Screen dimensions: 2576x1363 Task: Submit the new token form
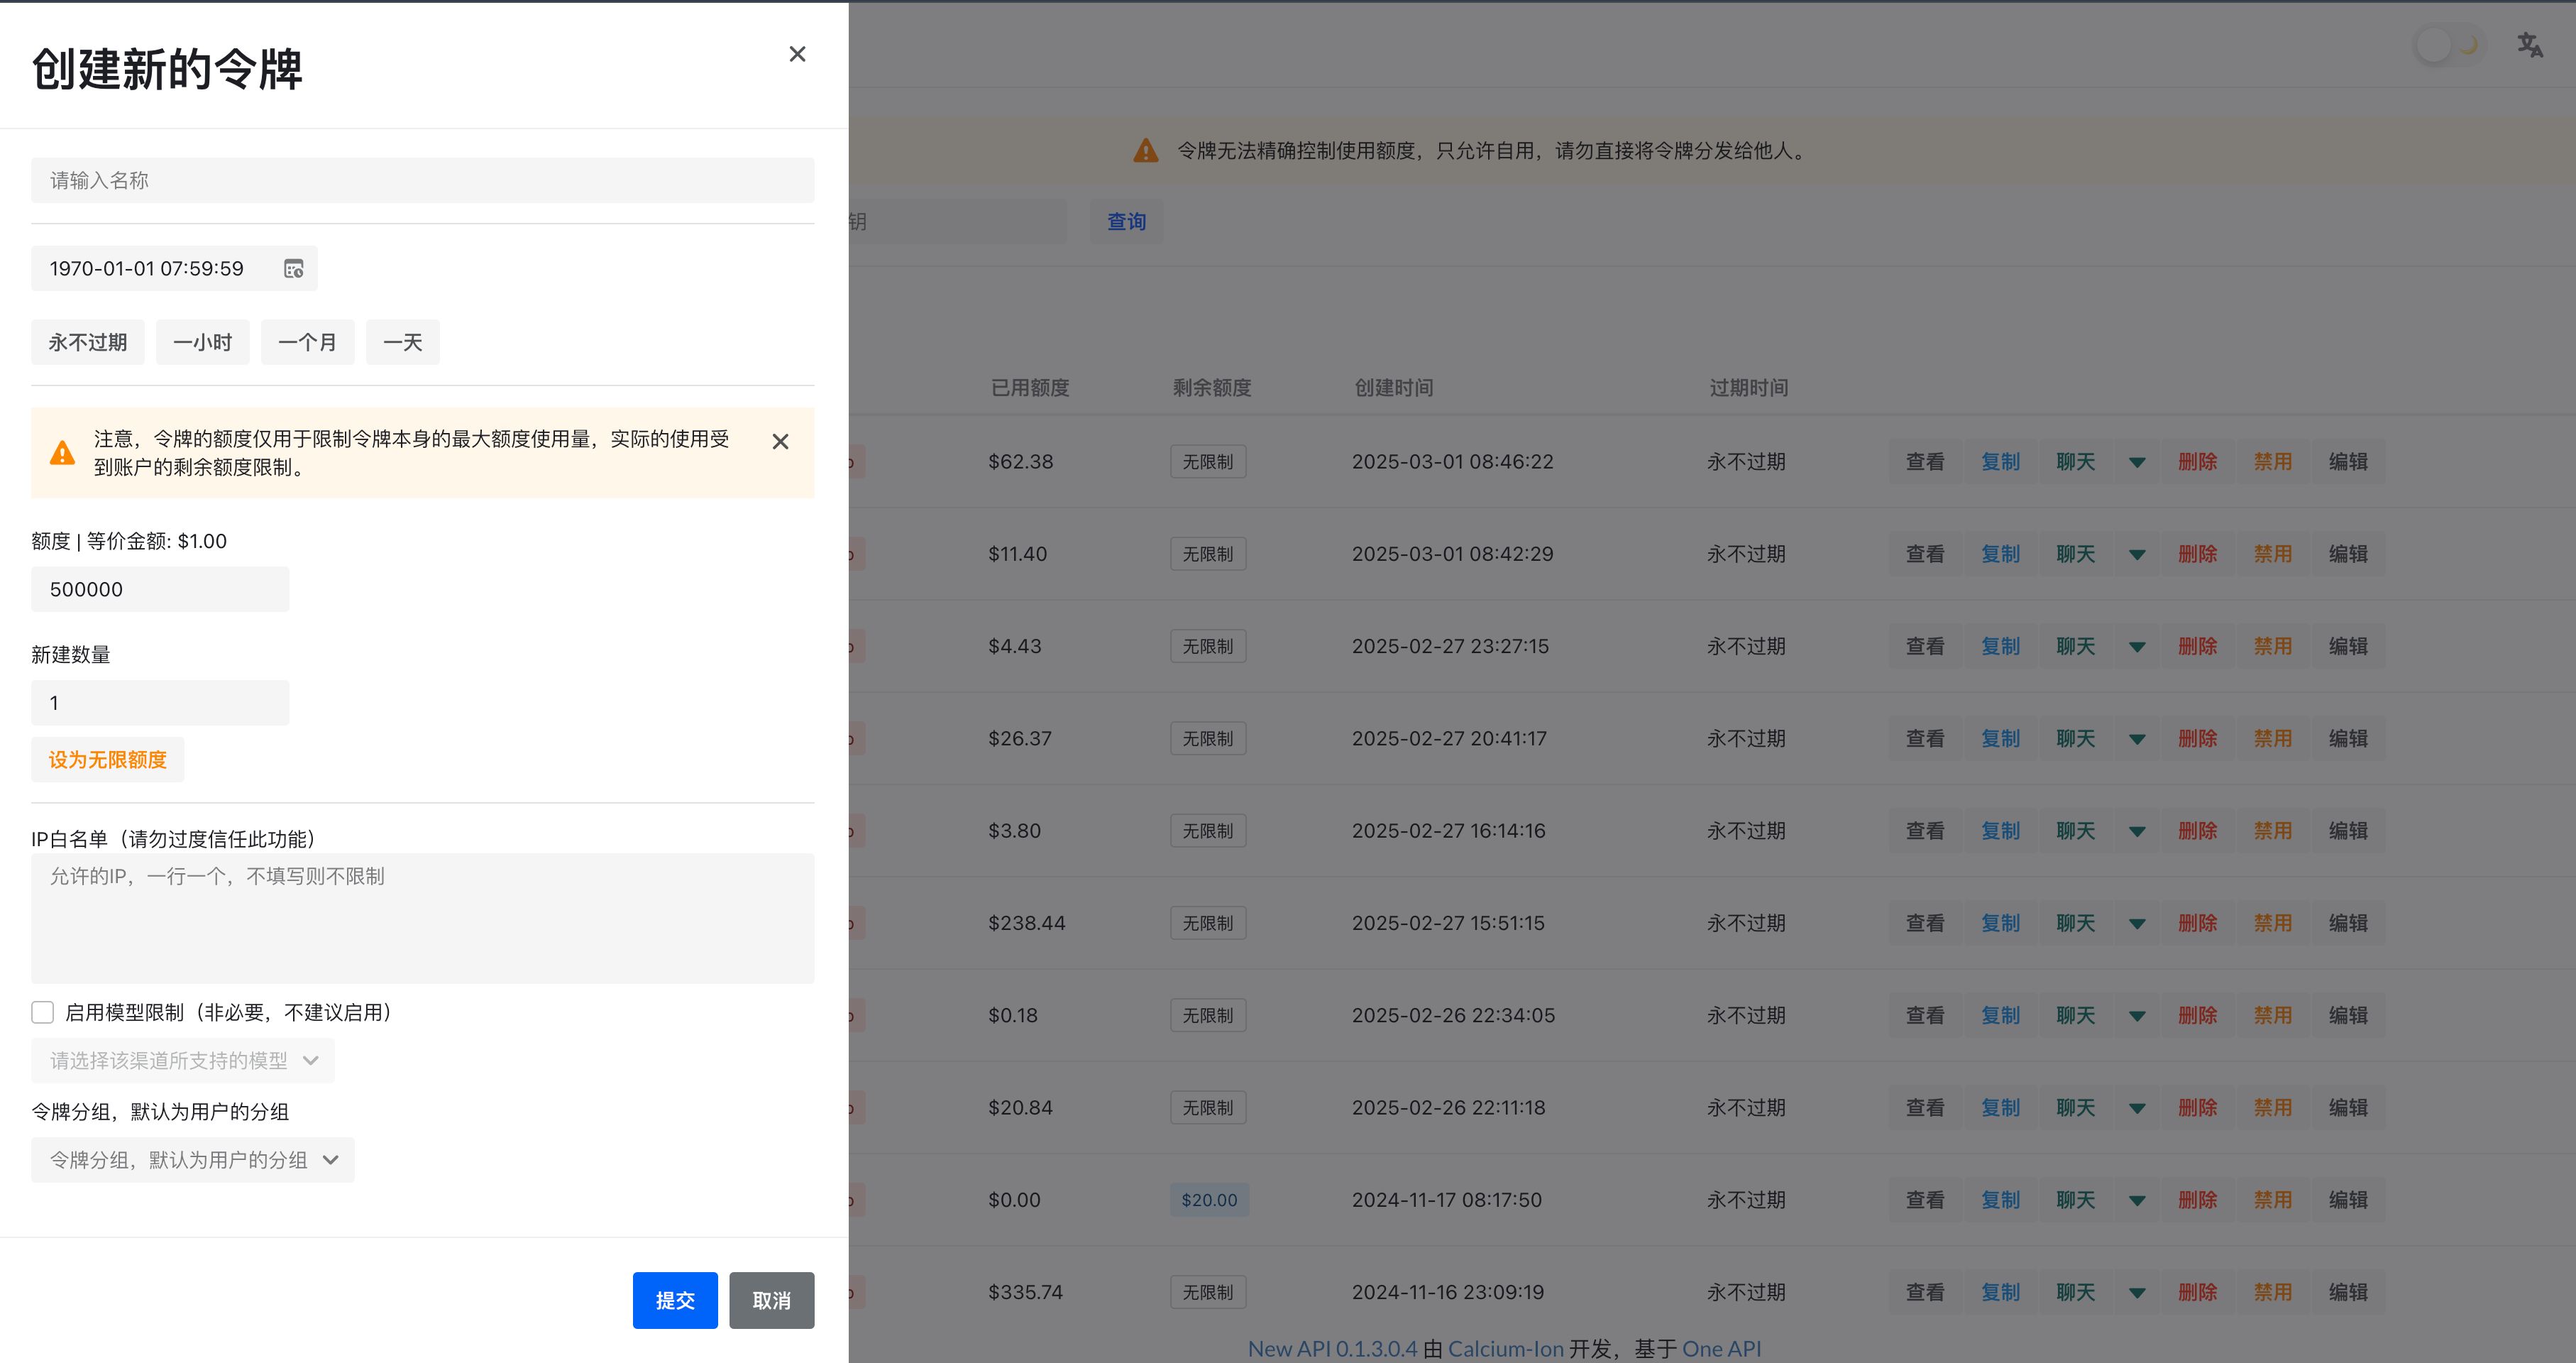(675, 1301)
